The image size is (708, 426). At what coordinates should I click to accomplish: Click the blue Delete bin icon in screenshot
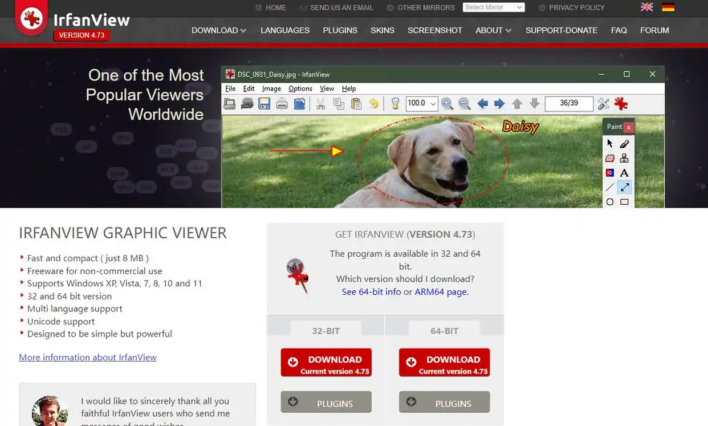pos(299,103)
